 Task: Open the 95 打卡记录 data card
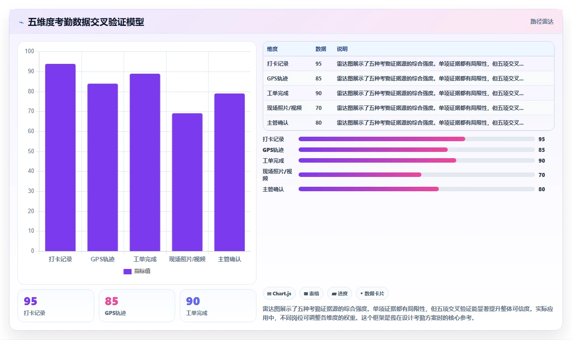tap(56, 306)
